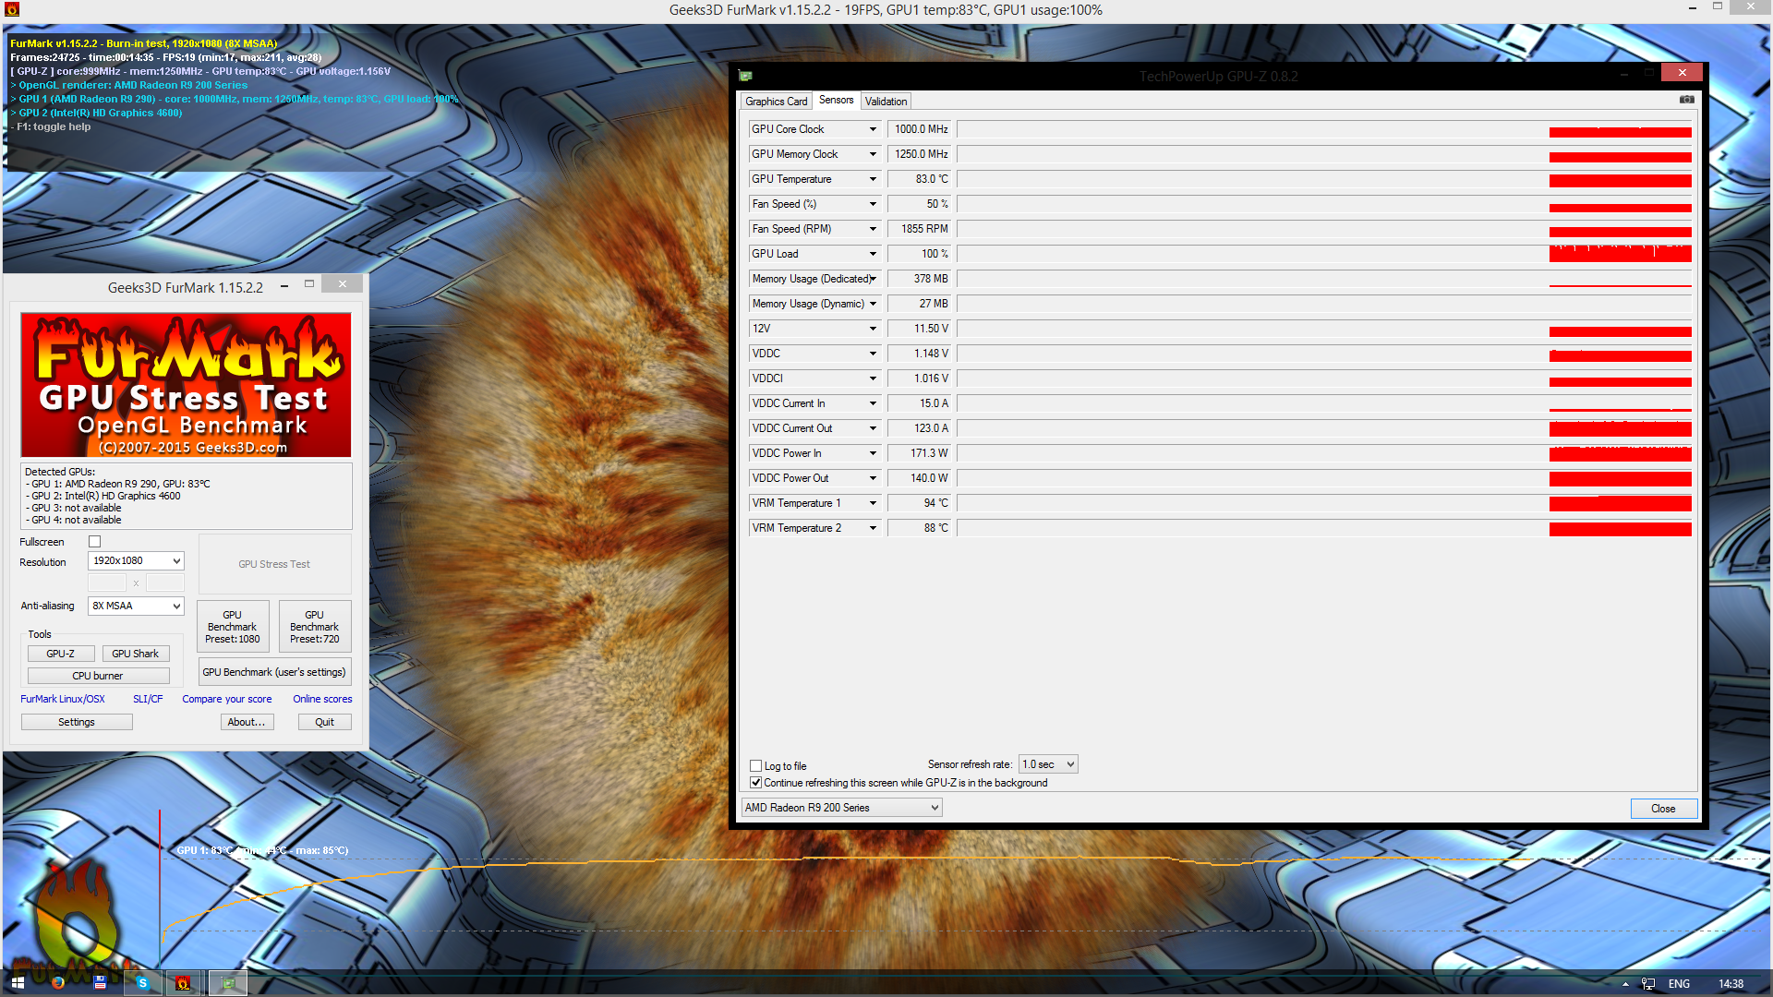1773x997 pixels.
Task: Enable Log to file checkbox
Action: (756, 765)
